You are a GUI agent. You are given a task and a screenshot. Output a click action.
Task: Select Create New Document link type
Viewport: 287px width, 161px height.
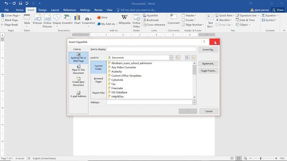point(78,81)
